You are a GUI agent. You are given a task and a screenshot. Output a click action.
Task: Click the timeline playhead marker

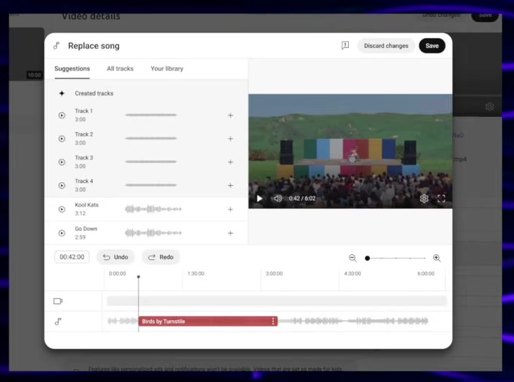coord(138,277)
